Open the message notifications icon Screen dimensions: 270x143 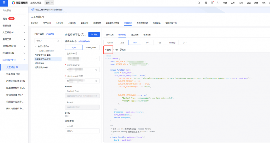(x=212, y=3)
